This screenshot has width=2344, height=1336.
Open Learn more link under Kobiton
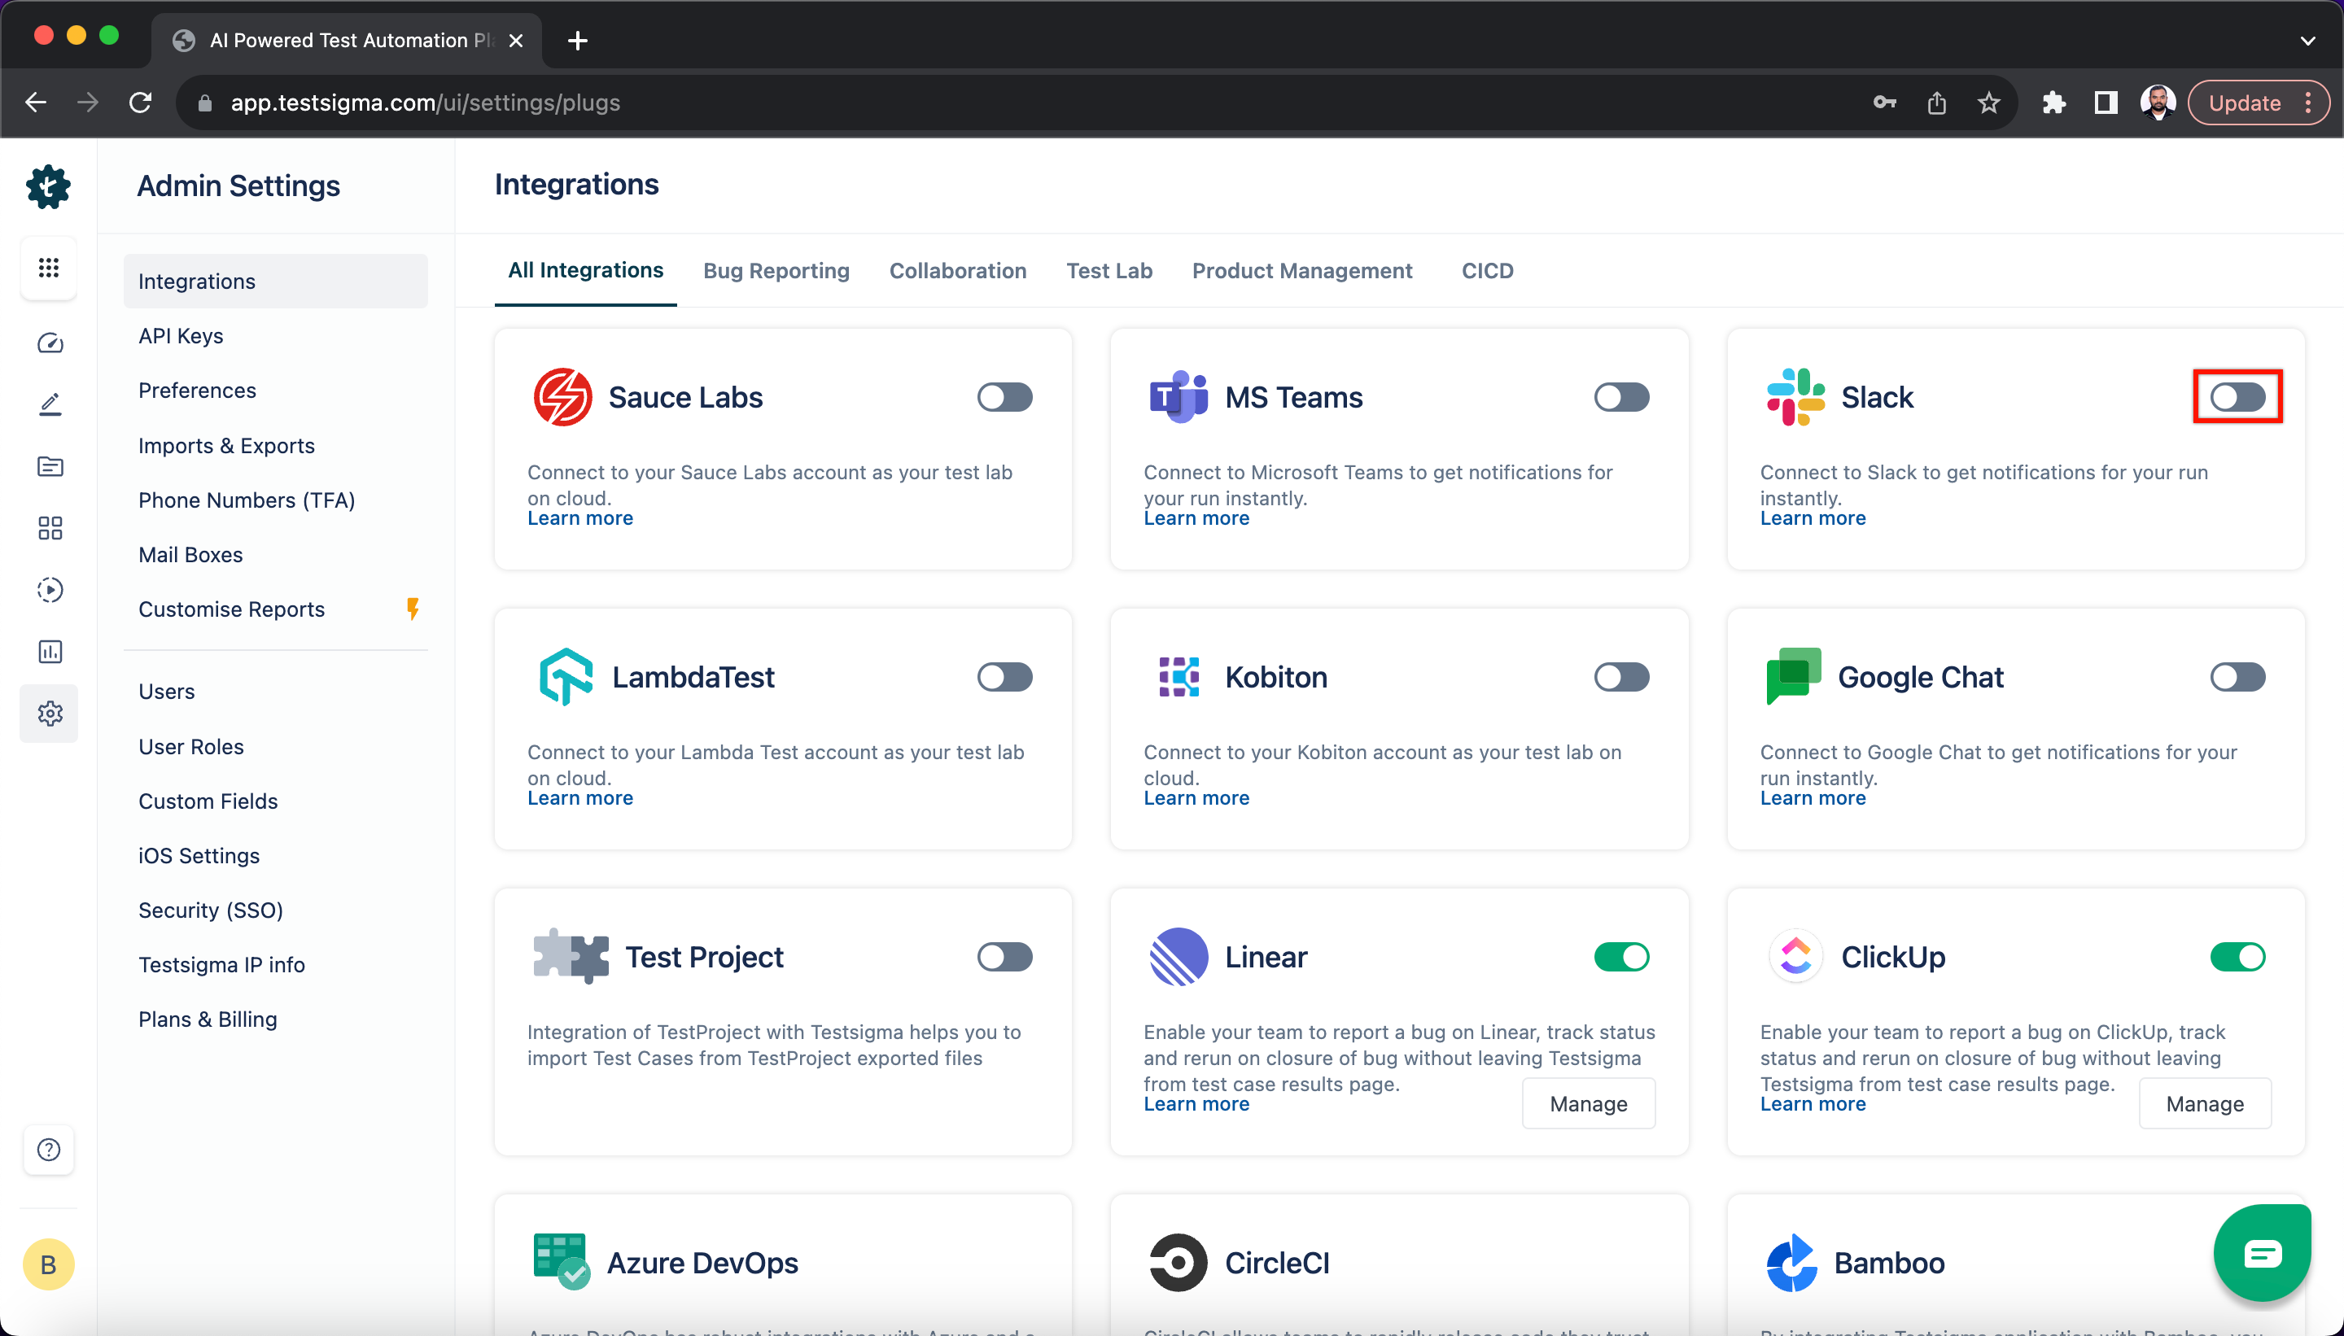point(1196,798)
